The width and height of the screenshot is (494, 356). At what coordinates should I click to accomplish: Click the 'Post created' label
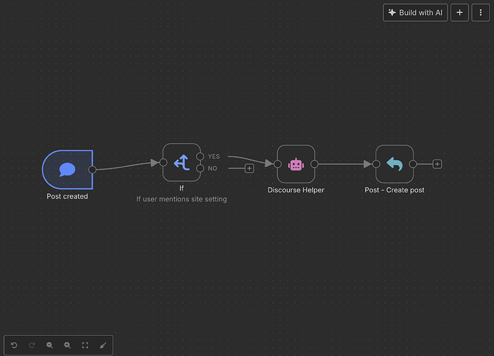point(67,196)
